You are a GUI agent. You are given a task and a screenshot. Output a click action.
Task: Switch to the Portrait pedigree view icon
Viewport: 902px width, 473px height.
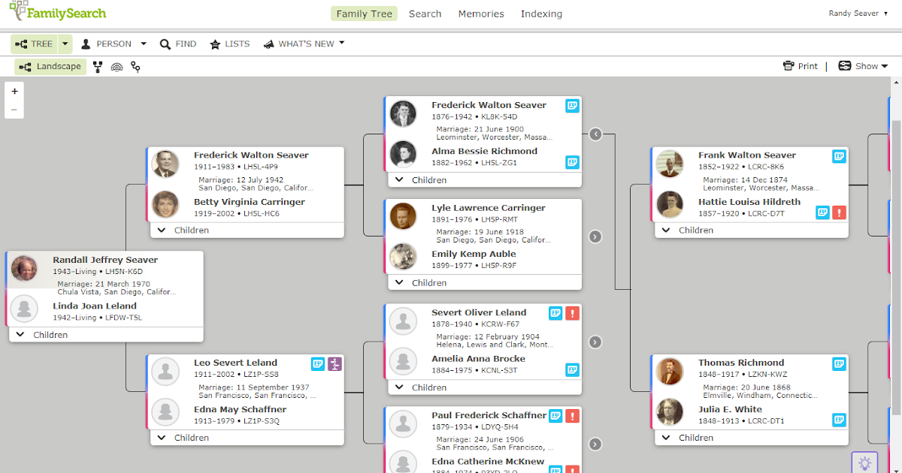98,67
